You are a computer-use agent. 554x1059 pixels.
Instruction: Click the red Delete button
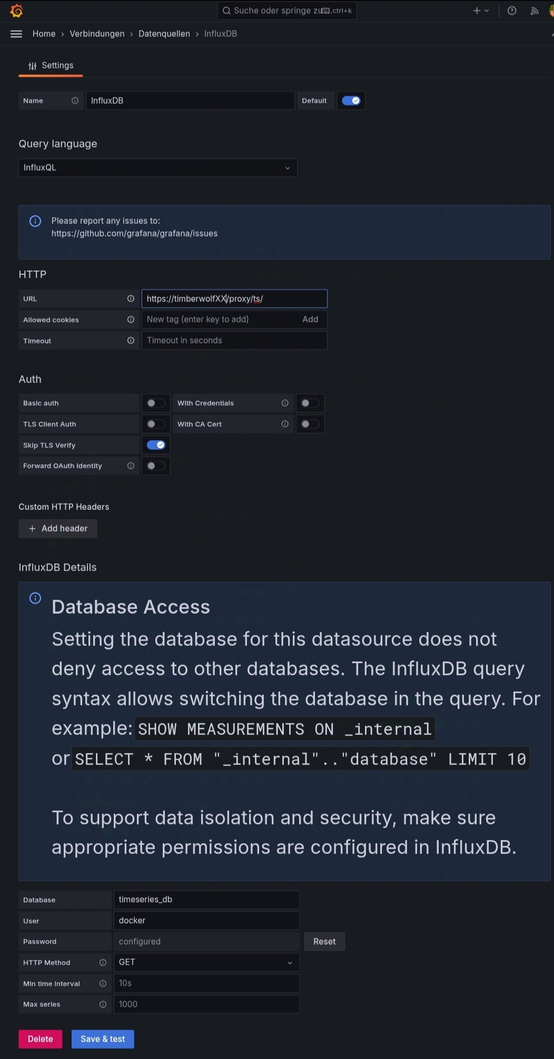(x=41, y=1039)
